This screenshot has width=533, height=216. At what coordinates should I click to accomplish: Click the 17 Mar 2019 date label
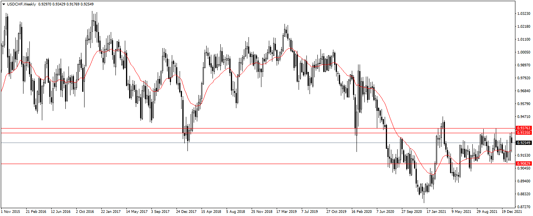point(287,211)
